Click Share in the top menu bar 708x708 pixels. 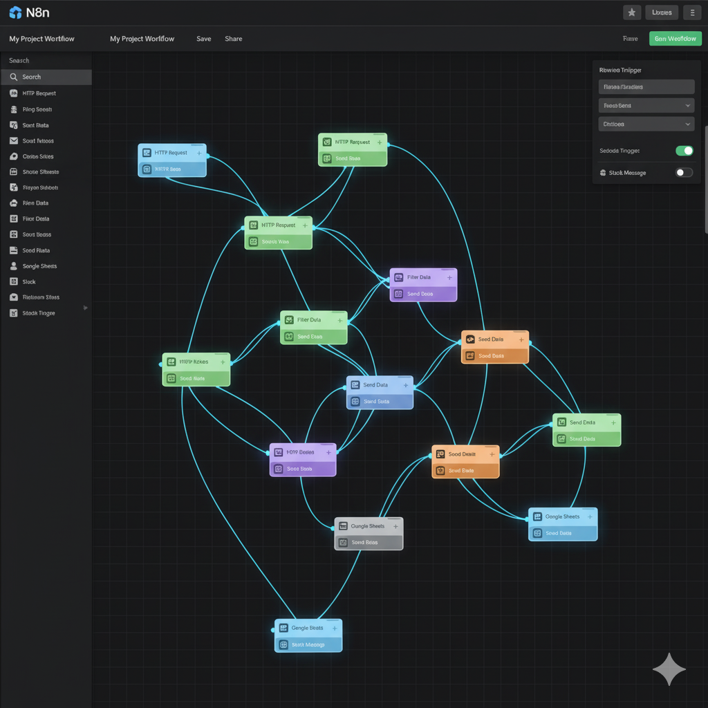point(233,39)
